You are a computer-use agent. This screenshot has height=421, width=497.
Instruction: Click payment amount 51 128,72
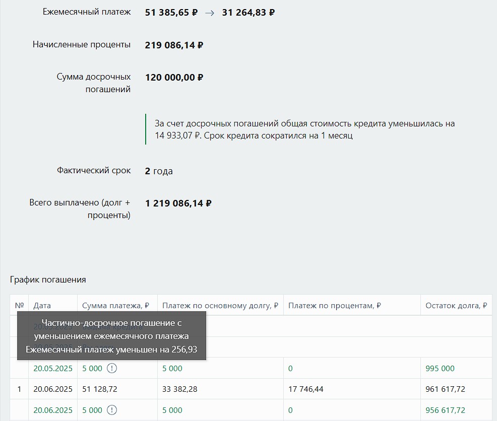coord(99,389)
